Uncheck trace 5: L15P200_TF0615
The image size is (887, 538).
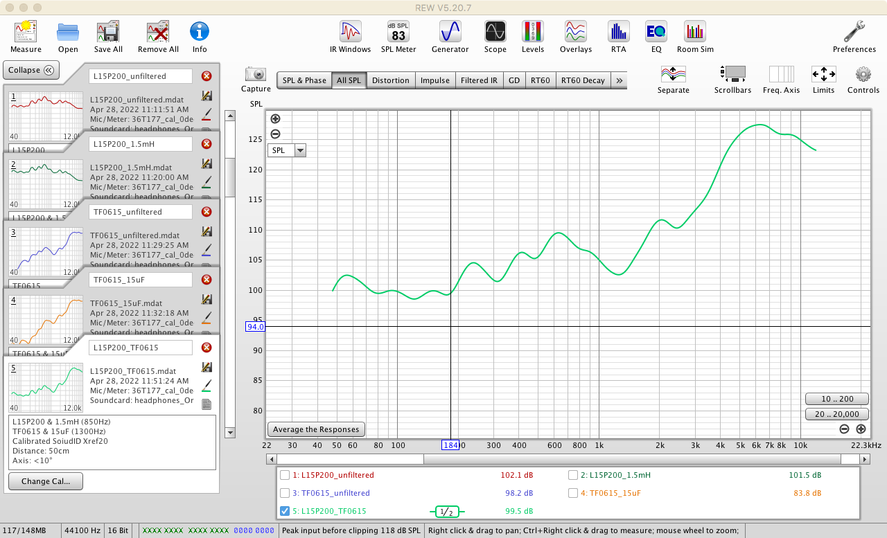click(x=284, y=511)
